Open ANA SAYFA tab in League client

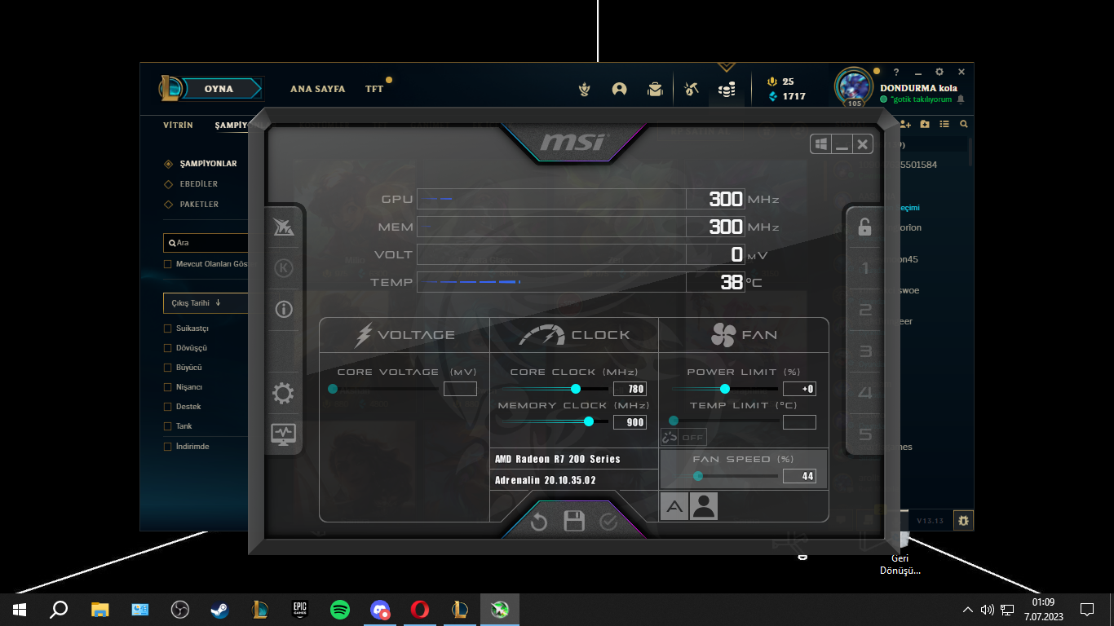click(317, 89)
